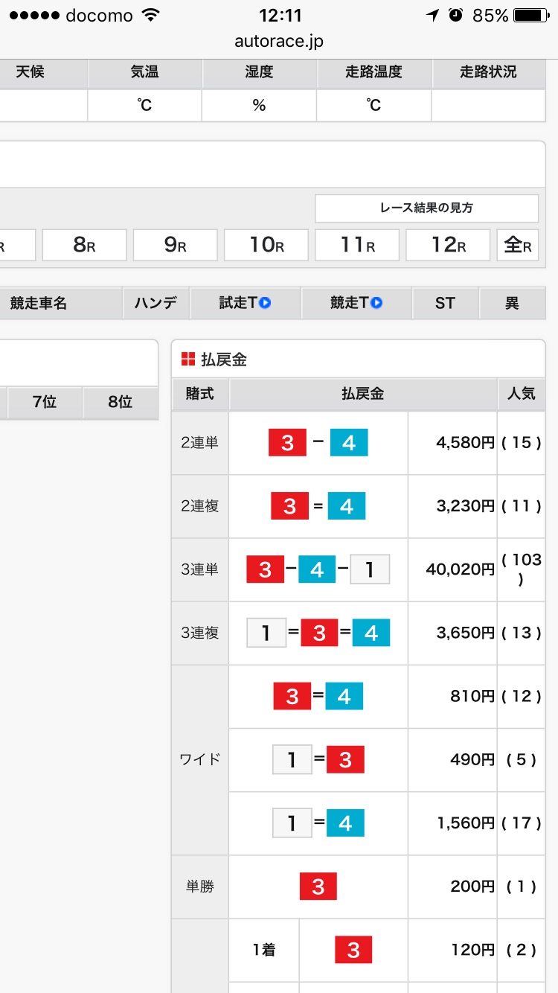Tap the white 1 badge in 3連単 row
The width and height of the screenshot is (558, 993).
click(370, 570)
